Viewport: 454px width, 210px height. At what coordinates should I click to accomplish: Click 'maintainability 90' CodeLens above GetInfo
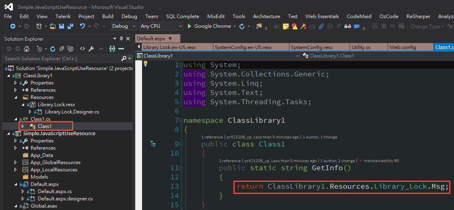tap(382, 161)
